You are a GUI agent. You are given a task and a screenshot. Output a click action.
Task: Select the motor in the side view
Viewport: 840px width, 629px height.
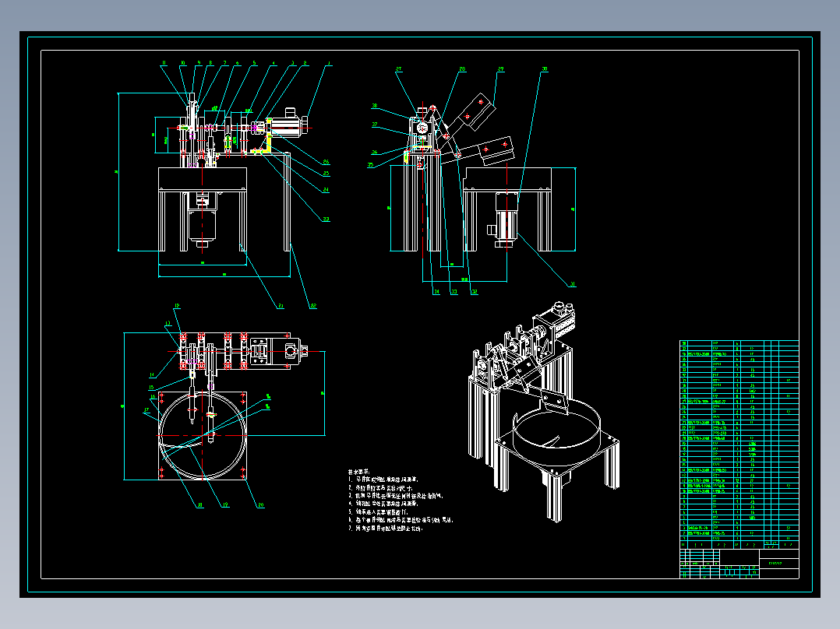503,221
